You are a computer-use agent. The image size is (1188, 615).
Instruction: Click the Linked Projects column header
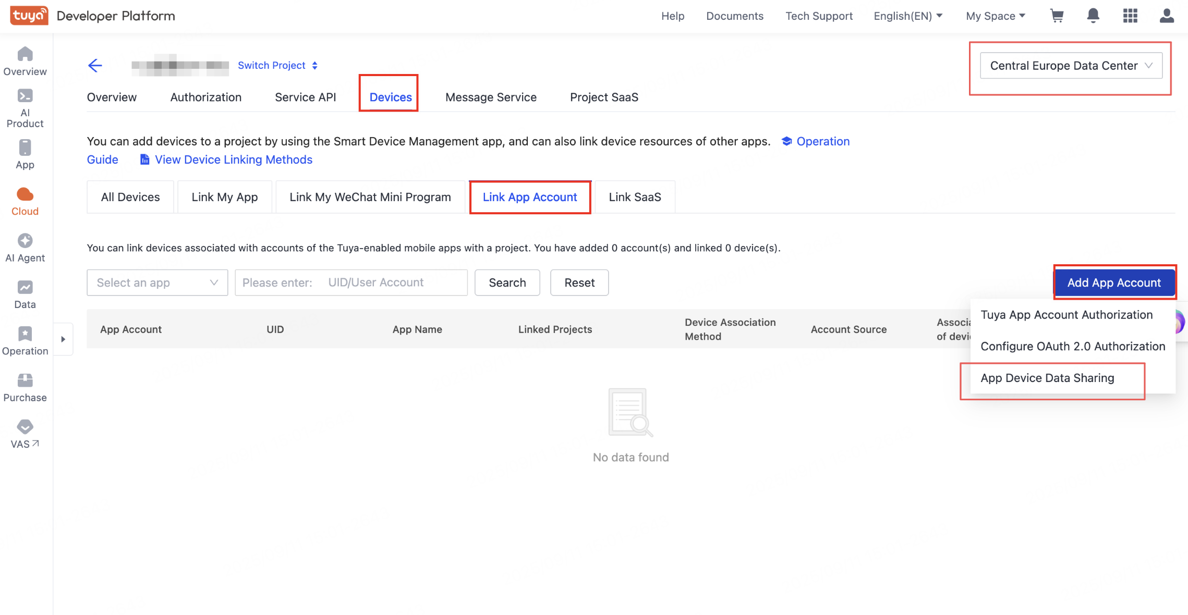(x=555, y=329)
